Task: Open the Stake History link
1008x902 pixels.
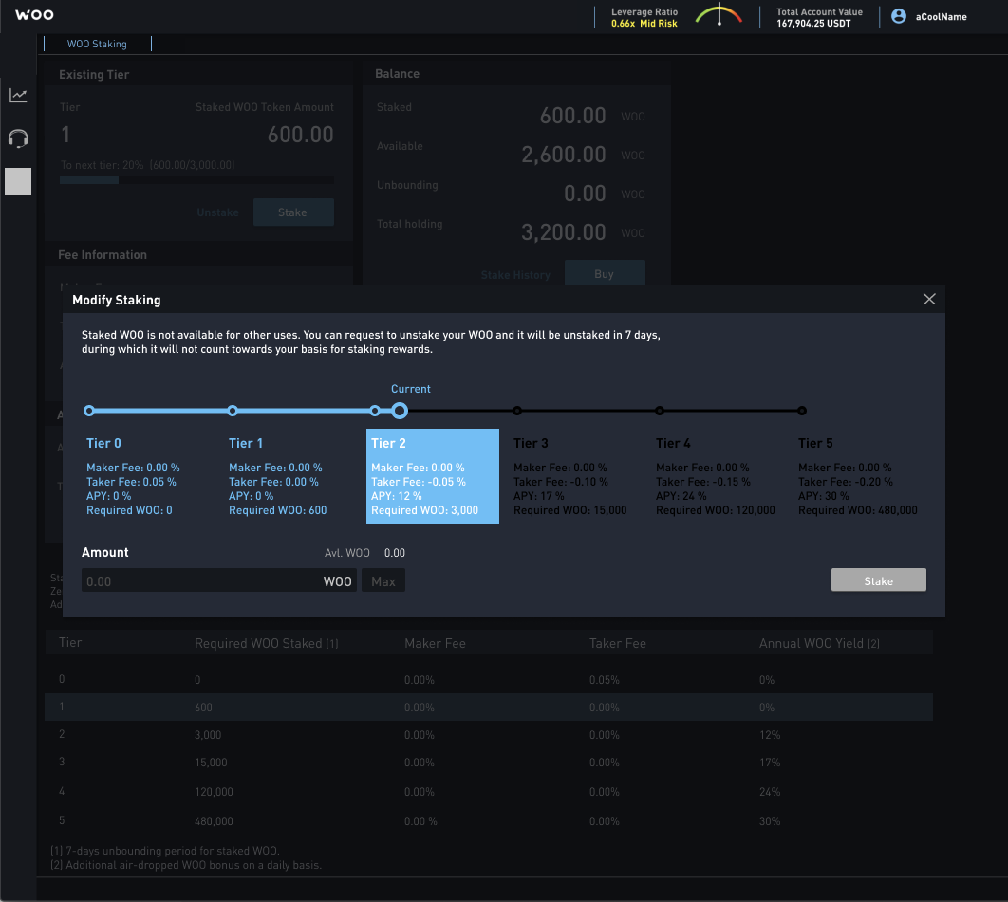Action: [515, 275]
